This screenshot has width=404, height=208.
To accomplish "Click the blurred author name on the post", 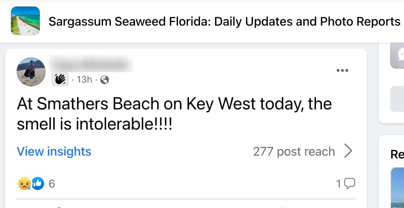I will coord(91,64).
